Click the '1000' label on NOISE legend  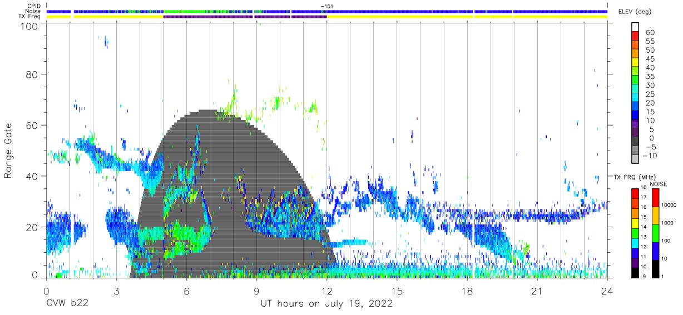tap(667, 223)
